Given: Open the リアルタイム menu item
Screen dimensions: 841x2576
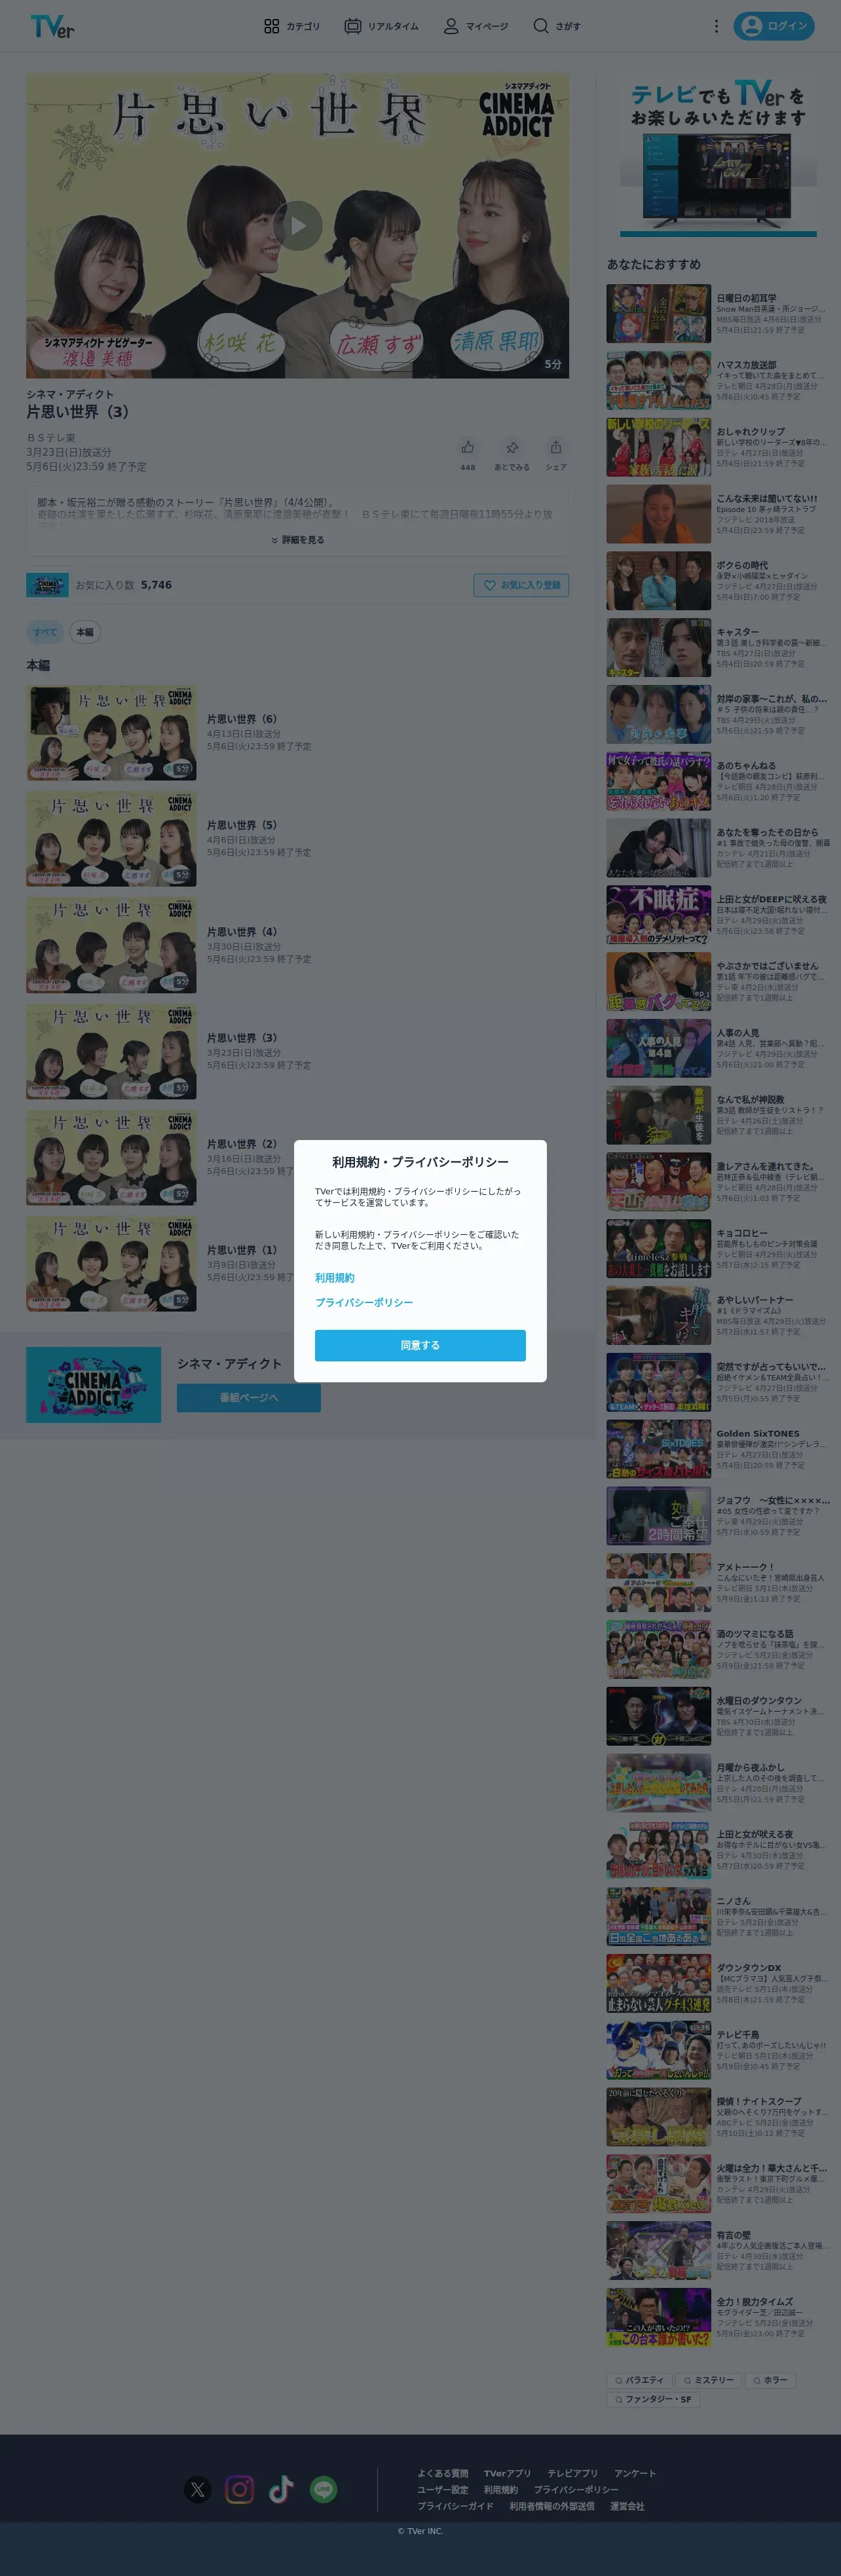Looking at the screenshot, I should pos(381,26).
